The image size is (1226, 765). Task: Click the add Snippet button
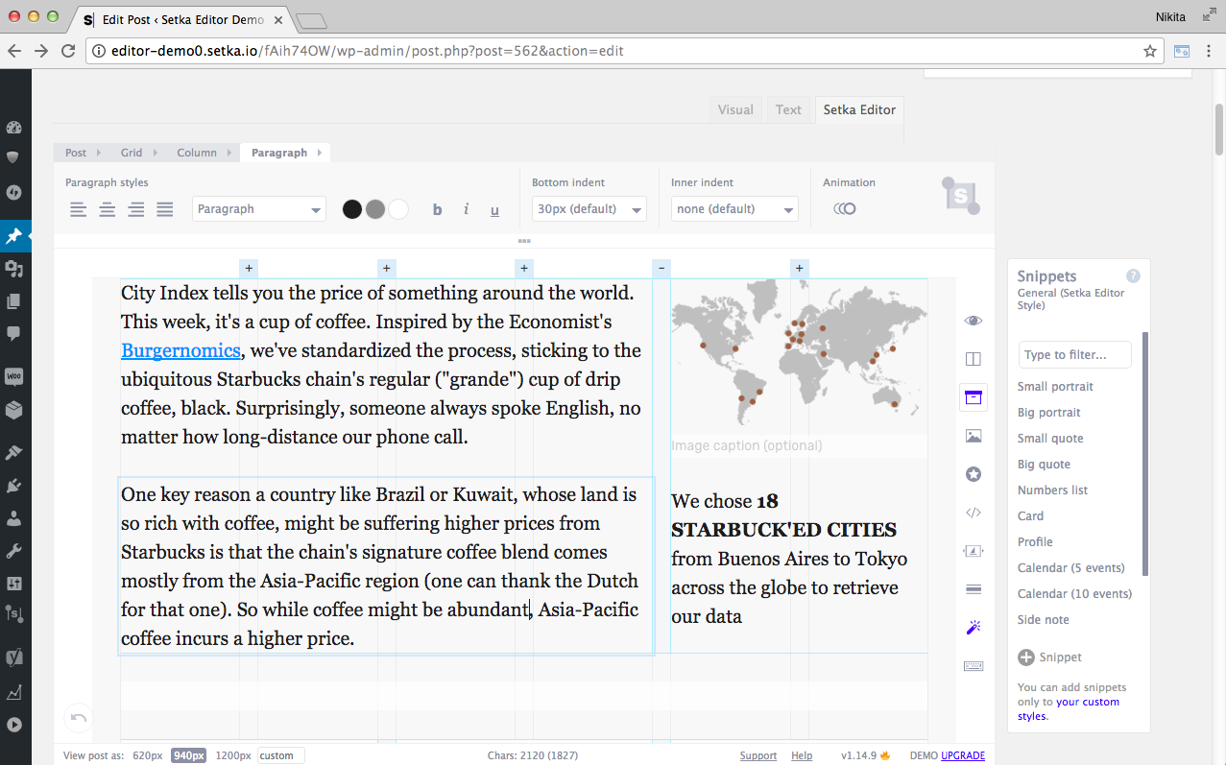pos(1049,657)
